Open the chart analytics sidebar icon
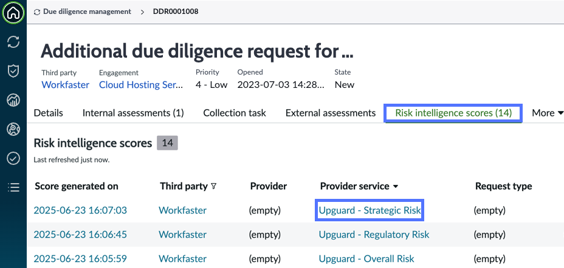 pos(13,100)
